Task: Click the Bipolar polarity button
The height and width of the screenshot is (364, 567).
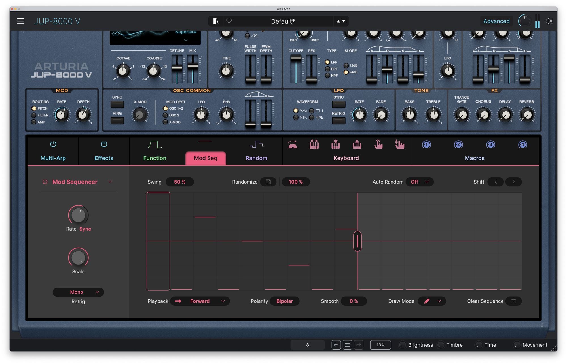Action: coord(284,301)
